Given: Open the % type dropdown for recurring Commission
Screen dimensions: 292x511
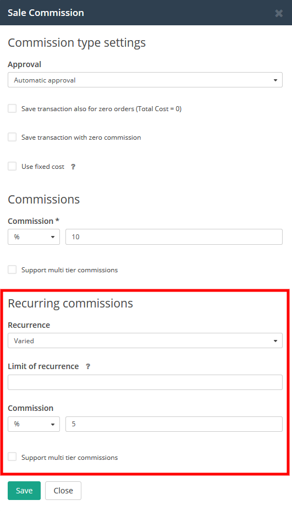Looking at the screenshot, I should point(34,424).
